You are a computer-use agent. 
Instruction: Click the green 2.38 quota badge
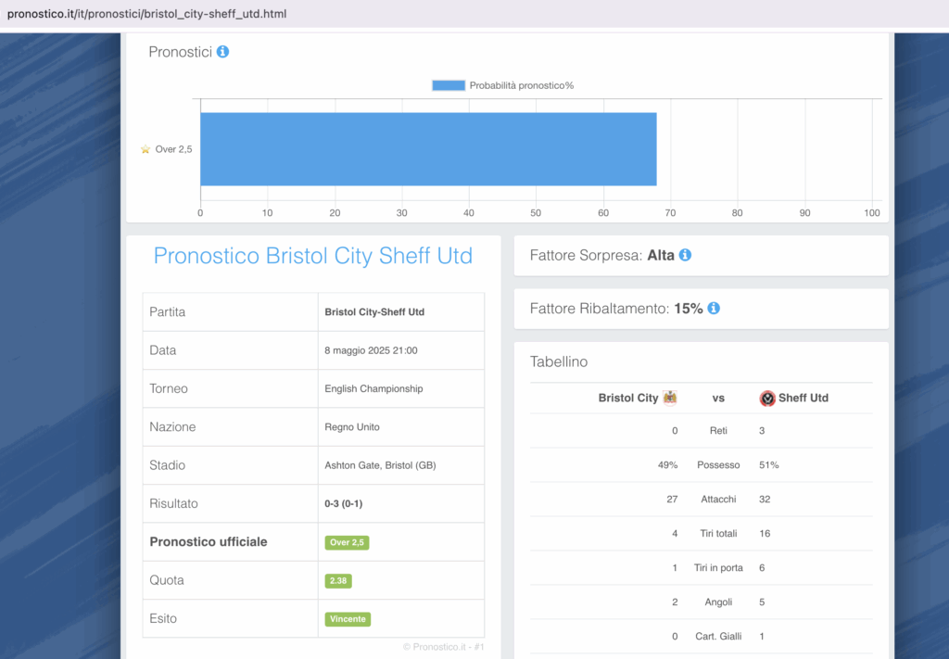338,581
